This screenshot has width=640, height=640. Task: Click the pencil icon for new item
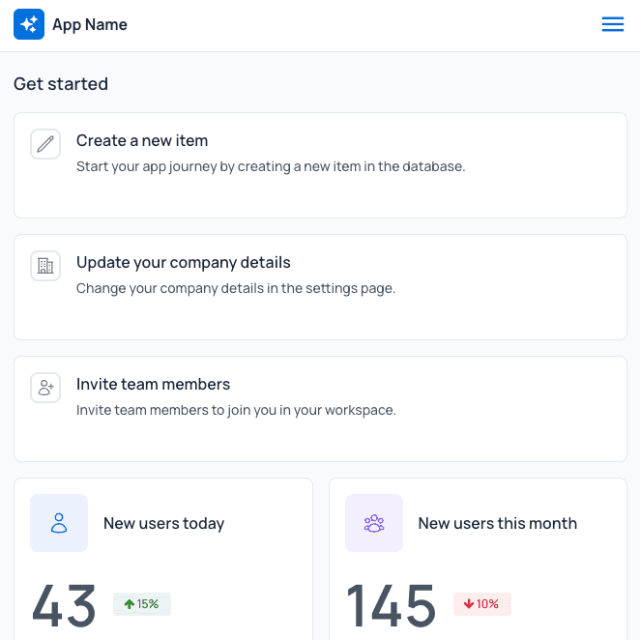click(x=45, y=144)
